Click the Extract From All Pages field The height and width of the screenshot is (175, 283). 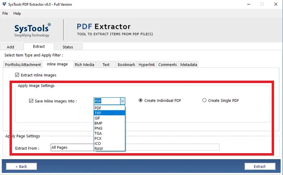72,147
